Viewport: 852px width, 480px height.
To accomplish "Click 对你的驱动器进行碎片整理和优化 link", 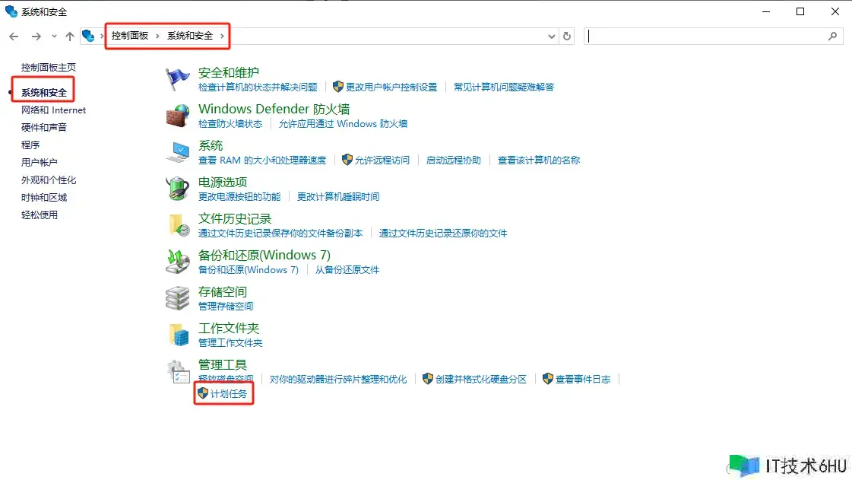I will 338,379.
